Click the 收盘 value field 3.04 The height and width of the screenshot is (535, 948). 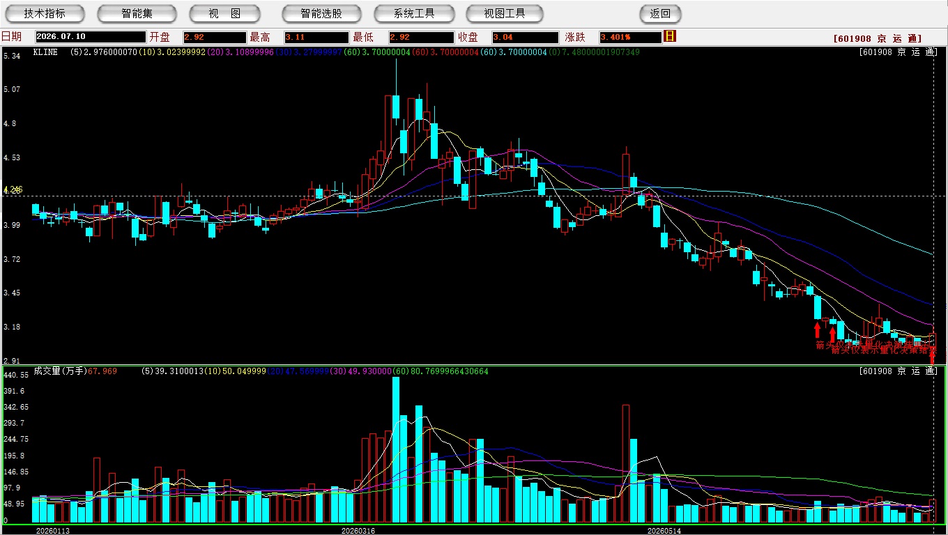tap(525, 37)
